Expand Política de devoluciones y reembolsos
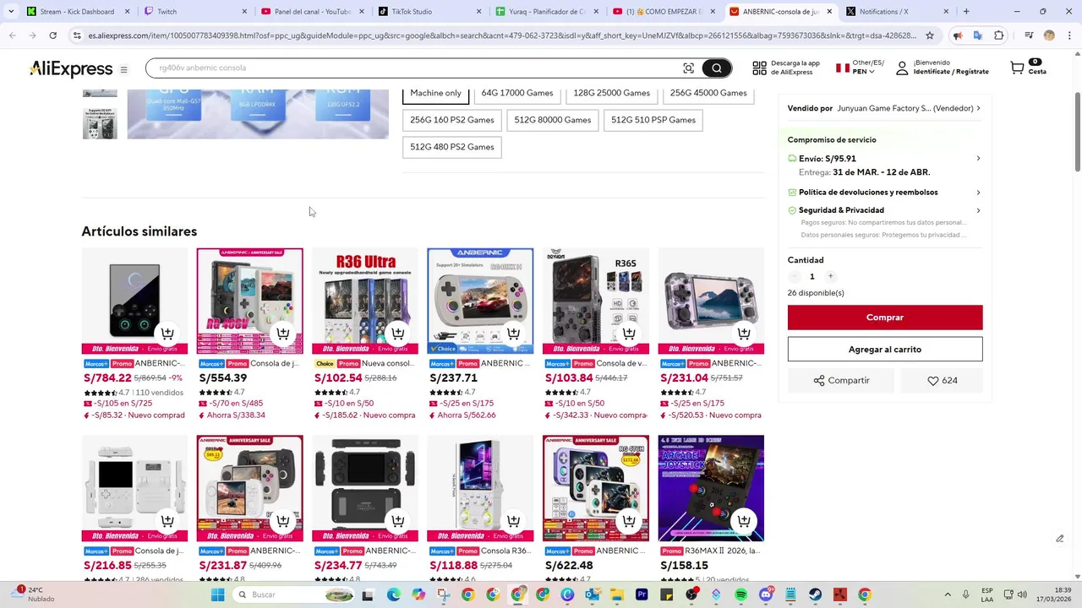1082x608 pixels. click(884, 193)
